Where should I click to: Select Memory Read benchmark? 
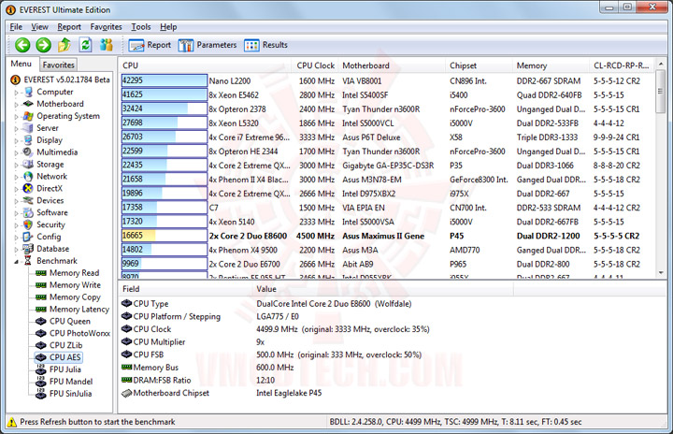coord(74,273)
